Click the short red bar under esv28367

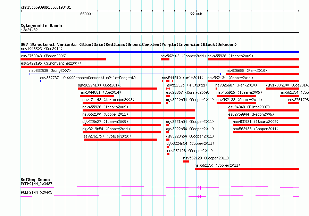click(x=168, y=96)
